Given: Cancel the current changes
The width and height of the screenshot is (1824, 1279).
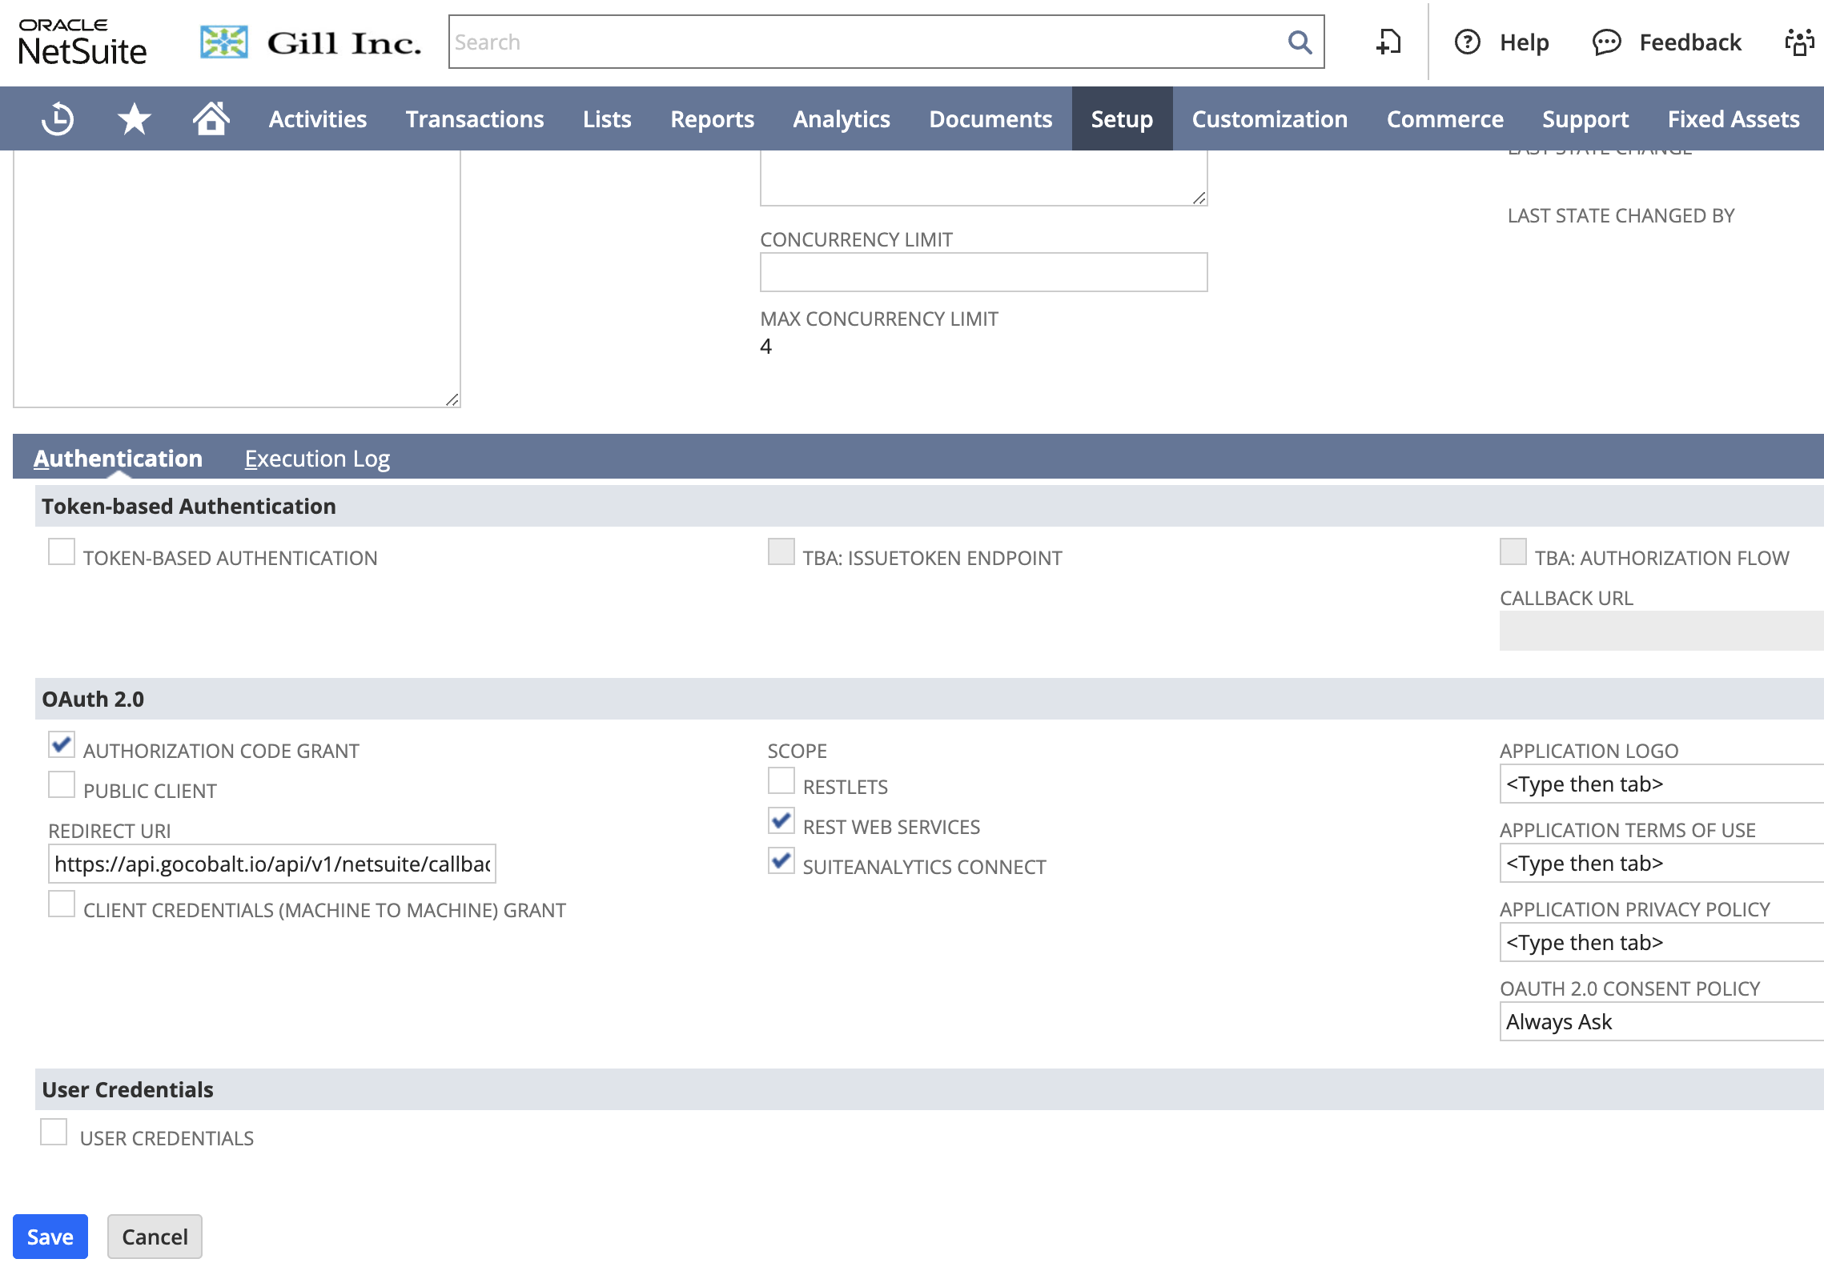Looking at the screenshot, I should pyautogui.click(x=154, y=1236).
